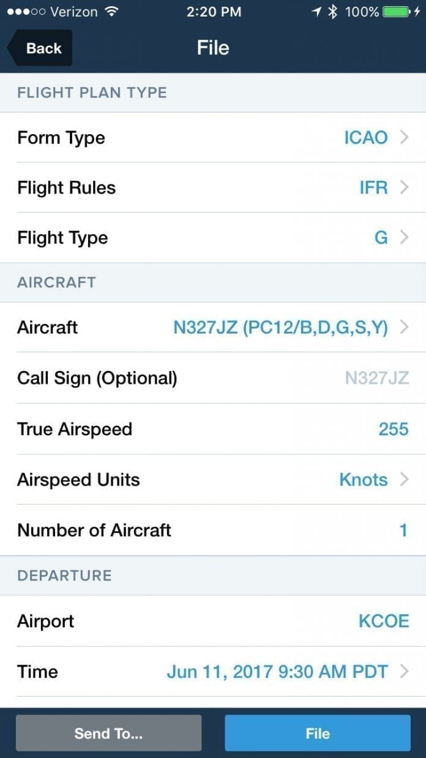Tap the chevron on the departure Time row

coord(404,671)
